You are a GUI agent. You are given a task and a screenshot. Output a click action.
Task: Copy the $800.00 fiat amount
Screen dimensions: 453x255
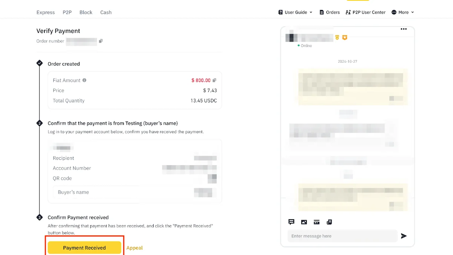coord(214,80)
